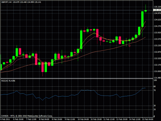Click the 132.870 price scale label

tap(157, 52)
